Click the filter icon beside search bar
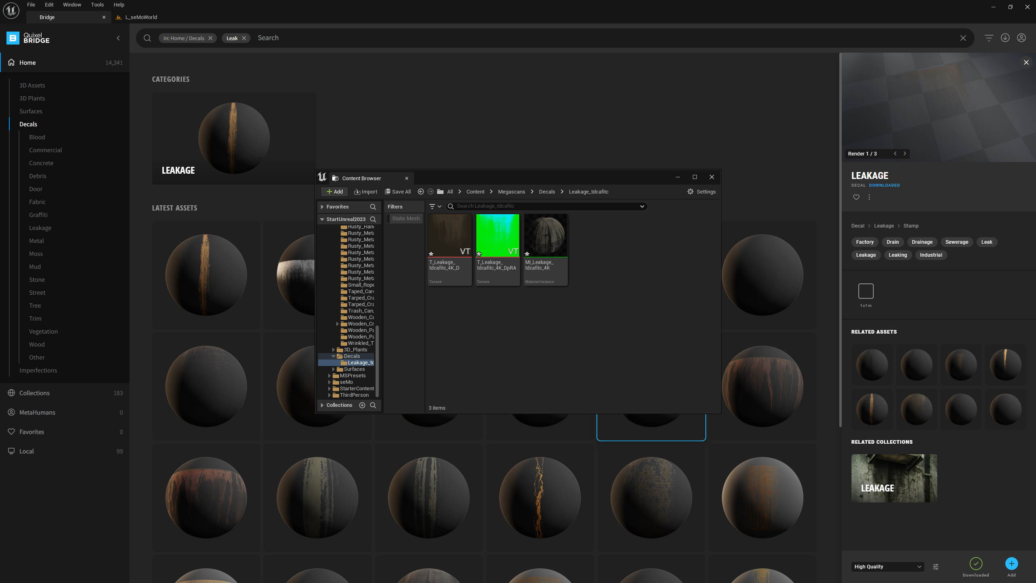The height and width of the screenshot is (583, 1036). [989, 38]
